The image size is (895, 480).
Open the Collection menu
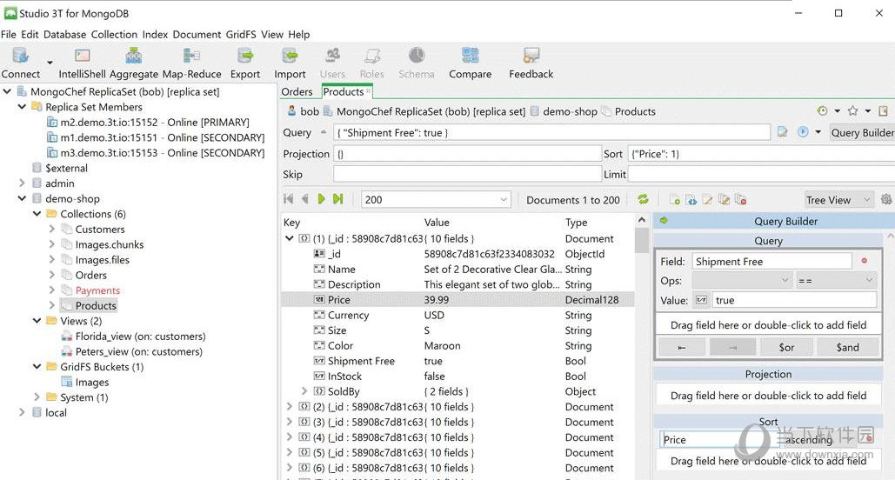114,34
